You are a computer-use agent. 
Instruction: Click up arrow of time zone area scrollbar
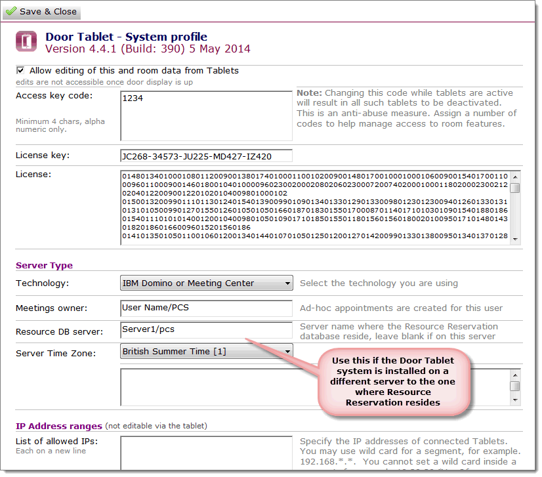(x=515, y=374)
